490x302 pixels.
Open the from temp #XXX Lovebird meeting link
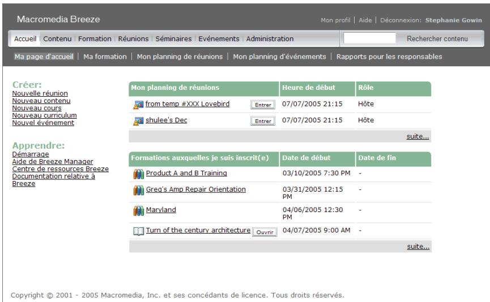(188, 104)
